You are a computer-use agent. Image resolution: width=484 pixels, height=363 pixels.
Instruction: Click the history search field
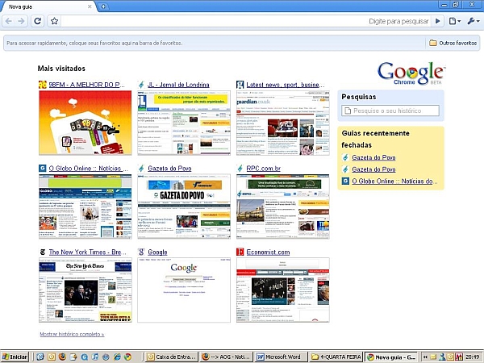point(395,110)
